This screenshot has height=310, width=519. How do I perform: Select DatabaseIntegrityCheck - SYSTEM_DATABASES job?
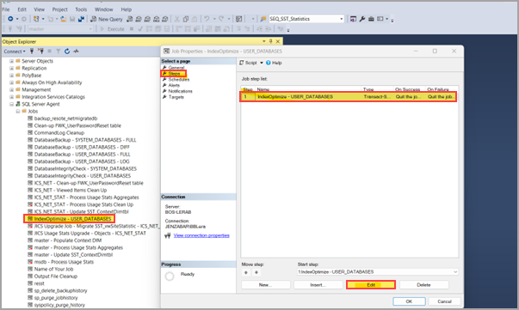[x=85, y=168]
